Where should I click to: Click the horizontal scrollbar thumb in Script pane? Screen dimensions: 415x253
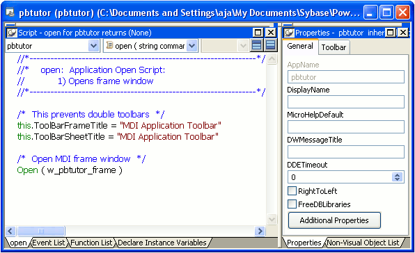41,231
